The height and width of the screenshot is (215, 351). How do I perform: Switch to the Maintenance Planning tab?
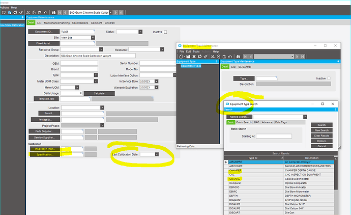pyautogui.click(x=57, y=23)
